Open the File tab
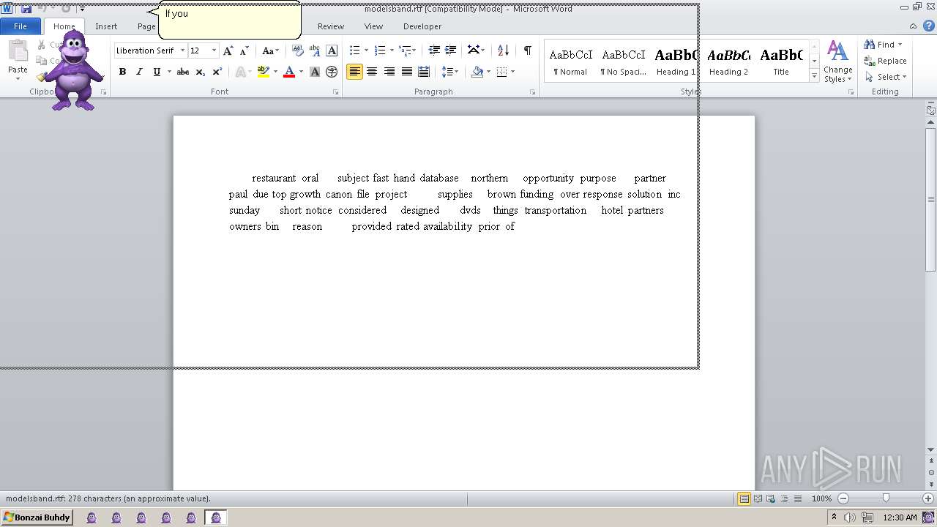This screenshot has height=527, width=937. pyautogui.click(x=20, y=26)
